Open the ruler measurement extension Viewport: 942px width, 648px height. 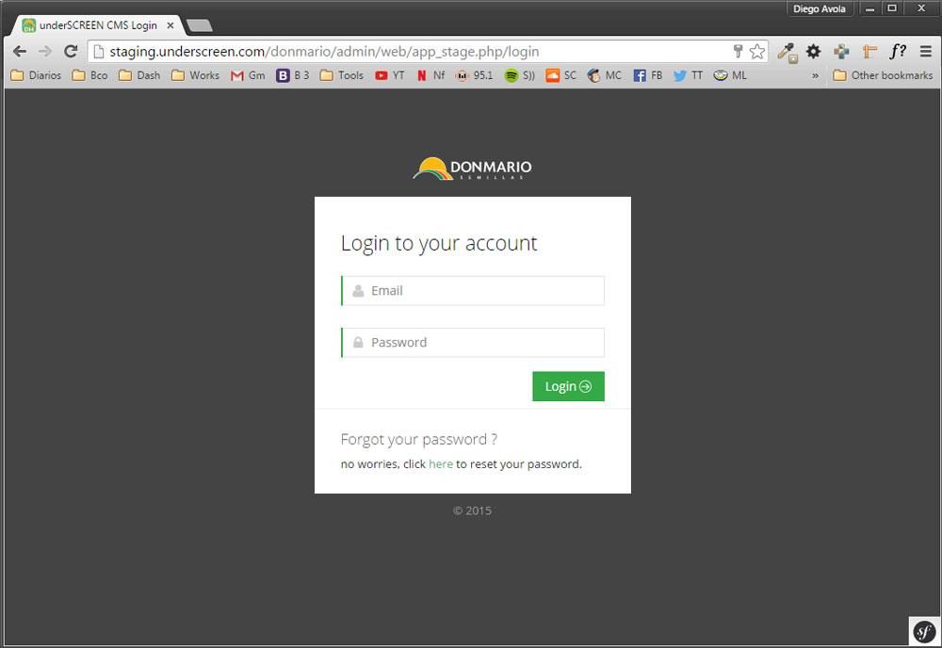tap(869, 52)
